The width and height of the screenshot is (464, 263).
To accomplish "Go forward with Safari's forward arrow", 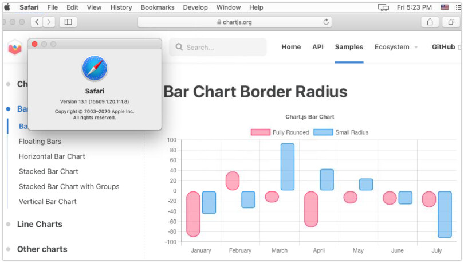I will point(49,22).
